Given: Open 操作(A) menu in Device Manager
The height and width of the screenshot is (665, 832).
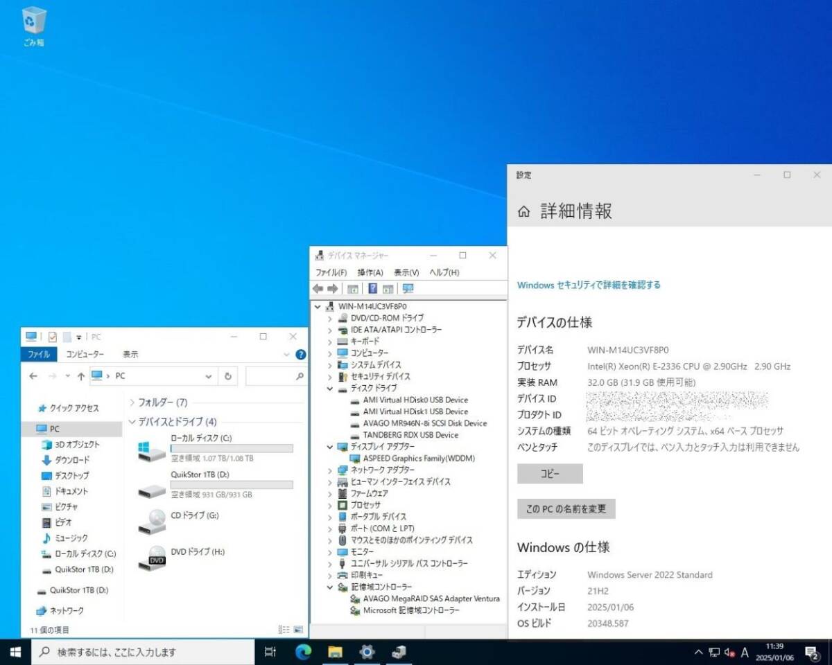Looking at the screenshot, I should (370, 272).
